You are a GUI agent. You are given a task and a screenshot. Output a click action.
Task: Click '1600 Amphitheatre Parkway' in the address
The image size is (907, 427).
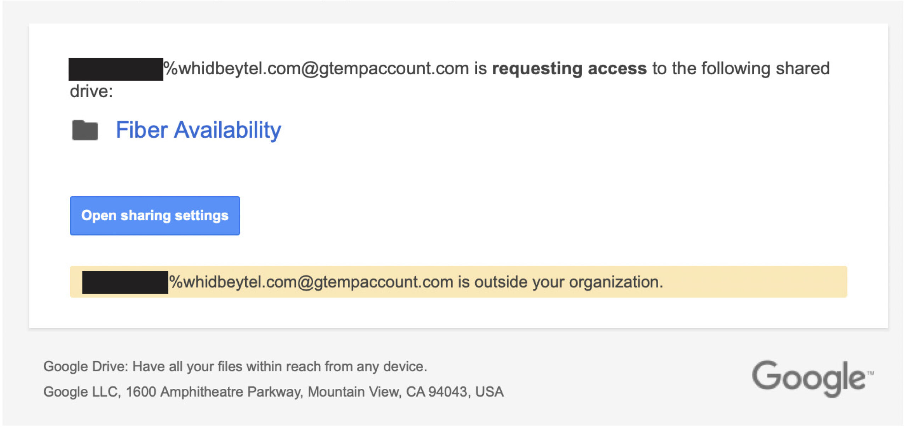coord(214,392)
